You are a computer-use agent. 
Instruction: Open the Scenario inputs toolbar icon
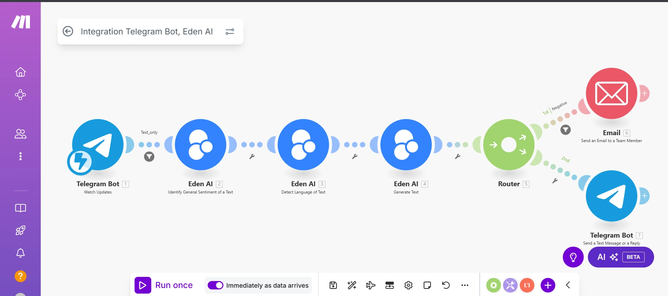[x=390, y=285]
